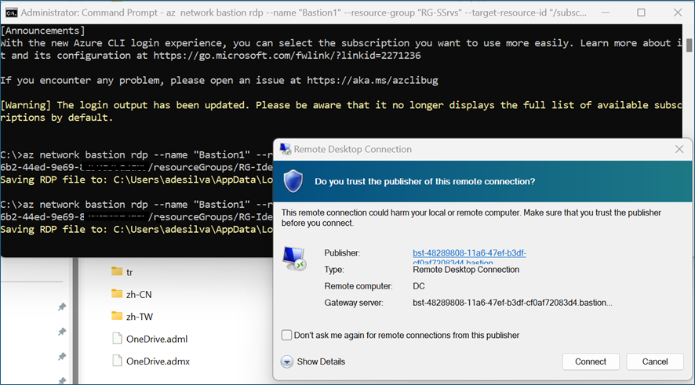Click the pin icon beside zh-CN row
The width and height of the screenshot is (695, 385).
point(62,307)
